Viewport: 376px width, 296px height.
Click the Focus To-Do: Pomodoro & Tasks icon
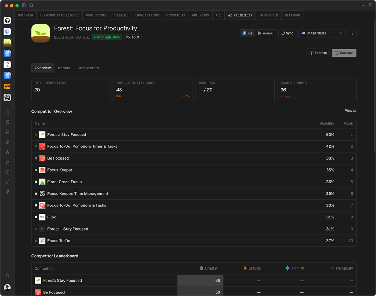pyautogui.click(x=42, y=205)
